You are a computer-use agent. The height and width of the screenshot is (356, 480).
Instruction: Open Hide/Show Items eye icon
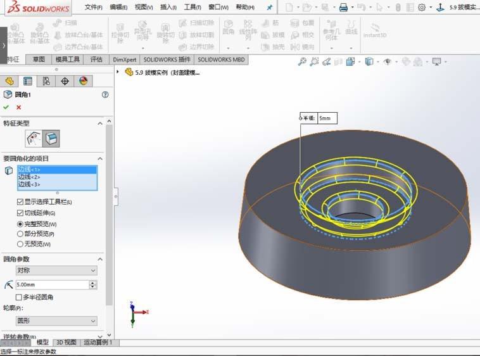pos(388,61)
